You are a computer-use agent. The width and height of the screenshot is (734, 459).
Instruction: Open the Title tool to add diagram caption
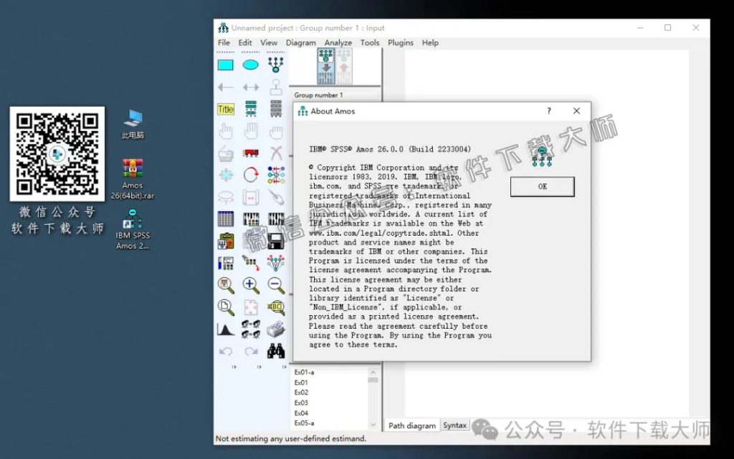[225, 109]
